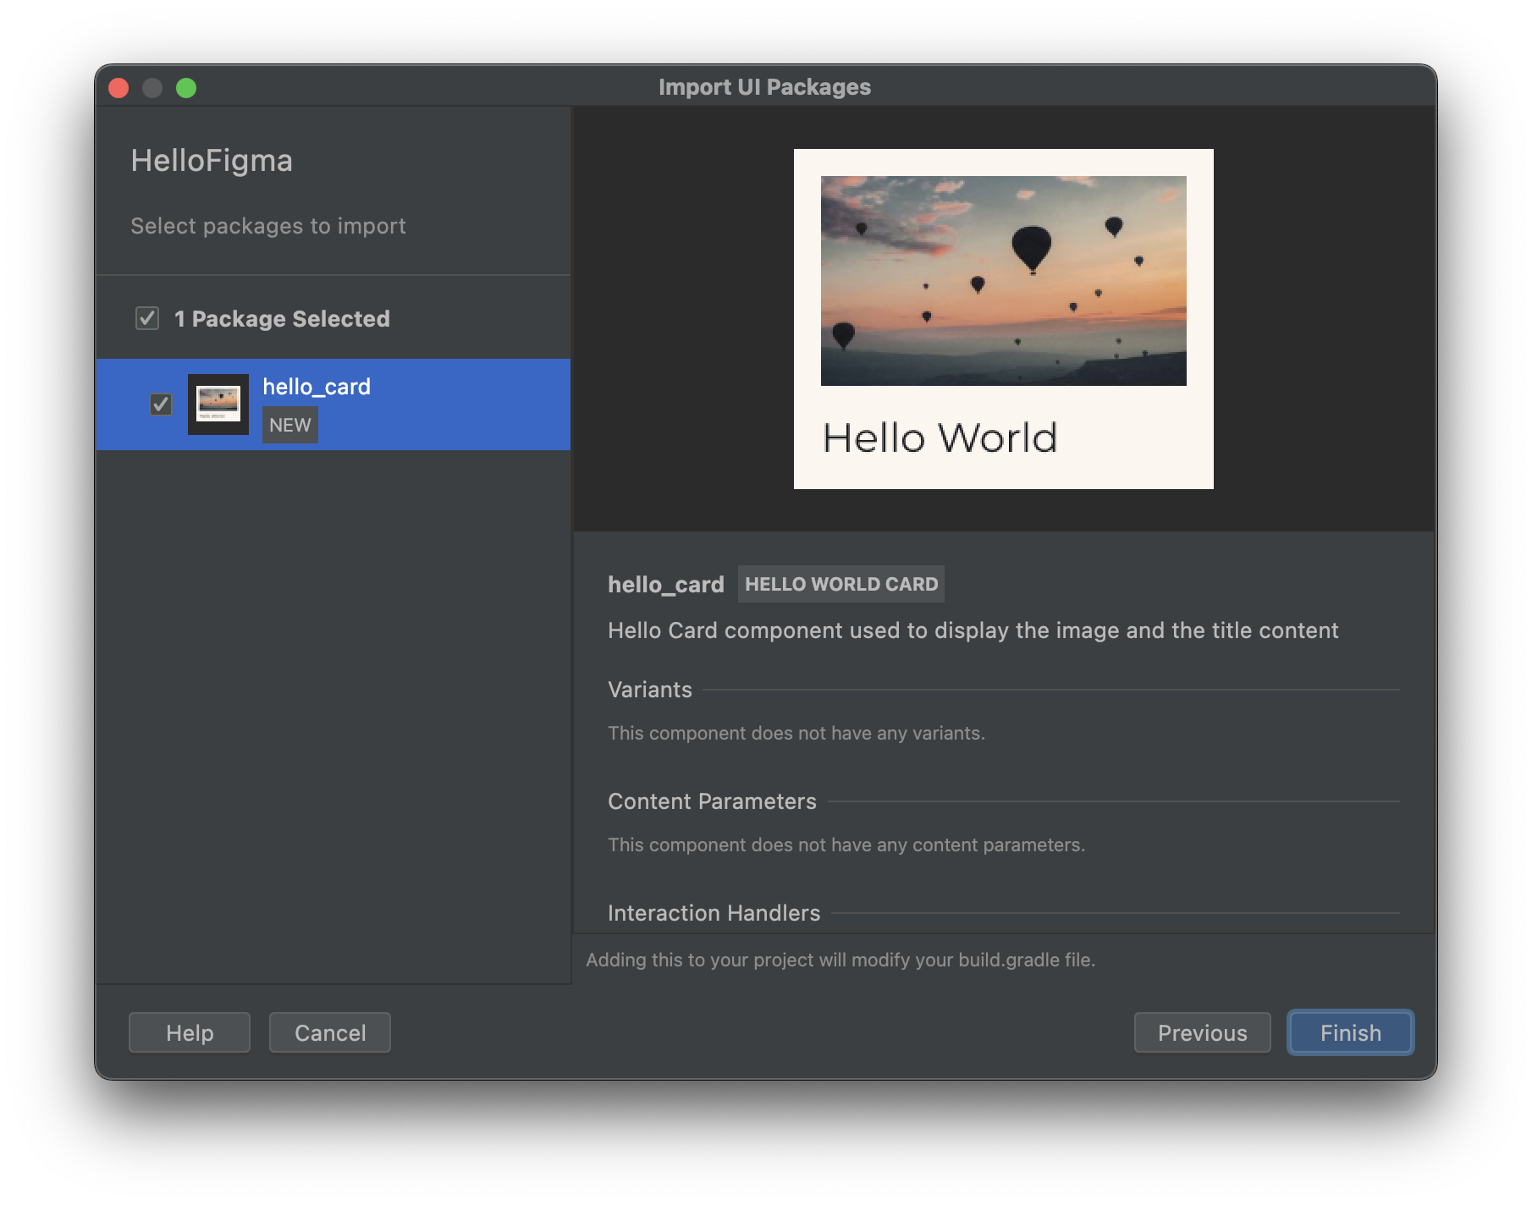Click the '1 Package Selected' label

click(282, 319)
